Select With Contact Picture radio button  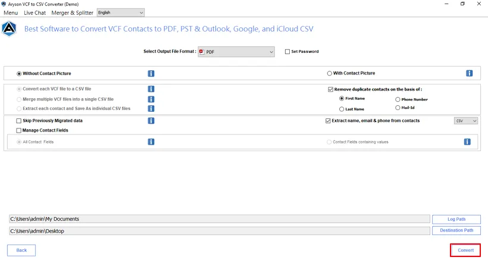329,73
